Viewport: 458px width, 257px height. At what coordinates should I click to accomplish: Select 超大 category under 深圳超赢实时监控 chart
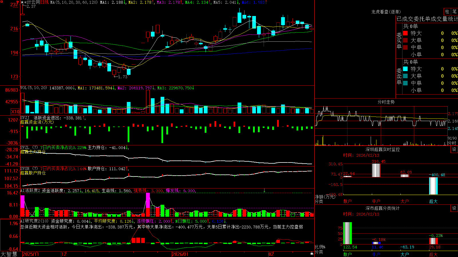433,201
